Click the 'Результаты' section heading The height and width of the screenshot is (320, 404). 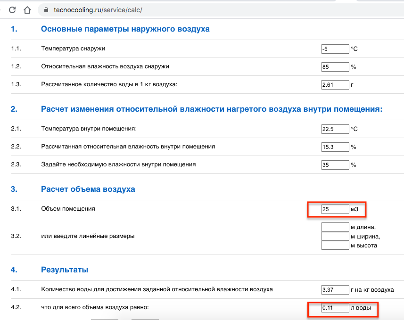point(65,270)
